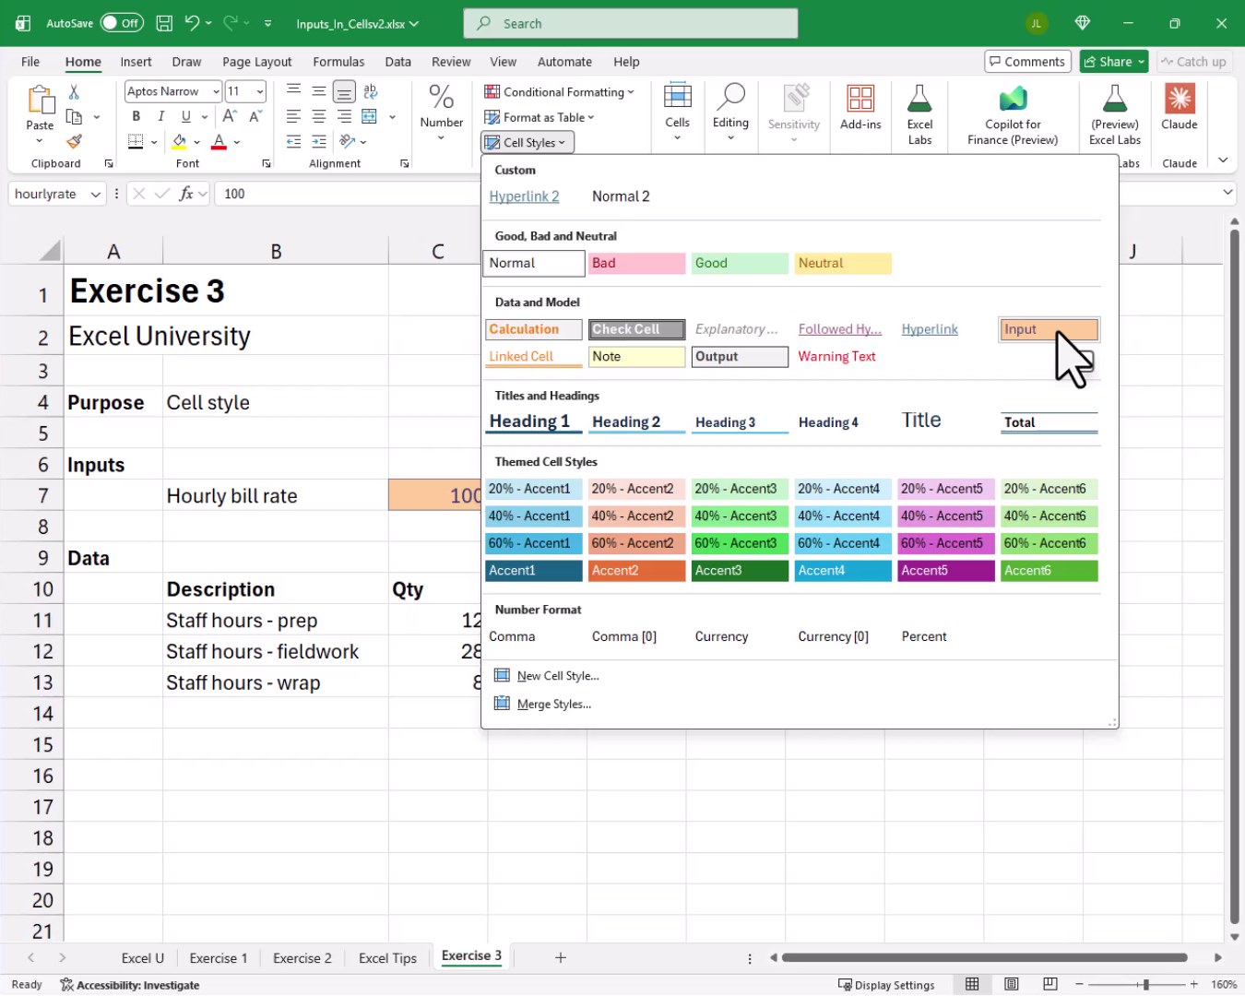Switch to Page Break Preview icon
The width and height of the screenshot is (1245, 996).
[1049, 985]
